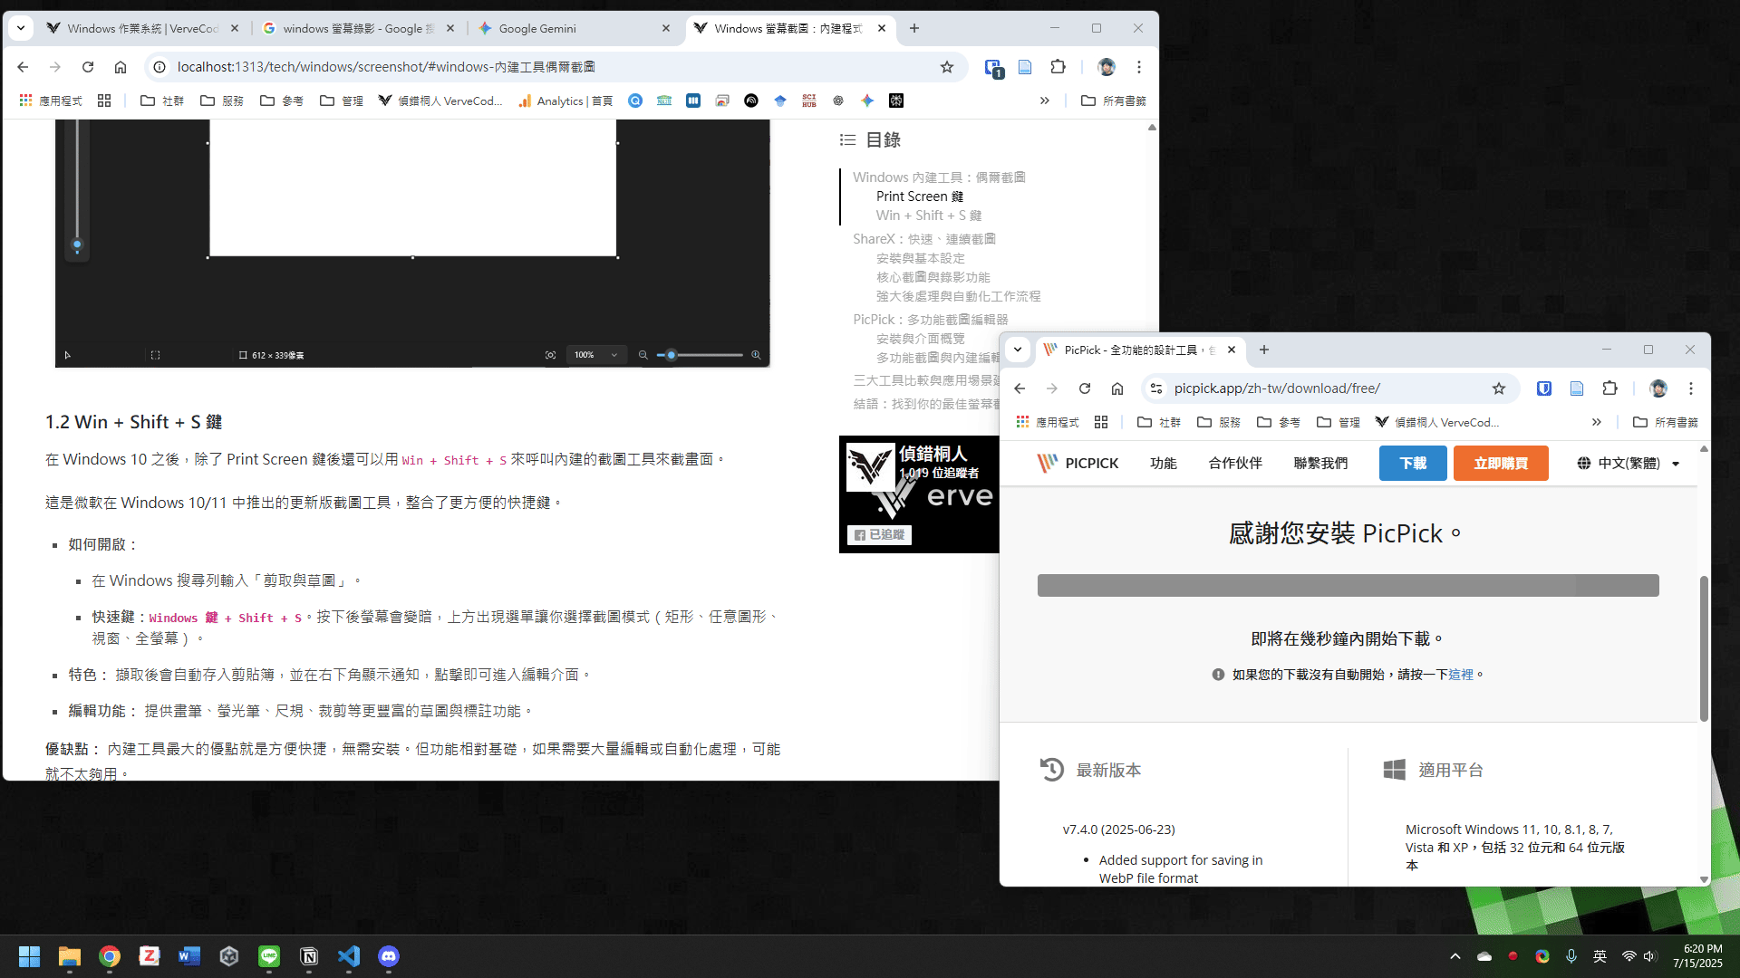Expand the bookmarks overflow chevron
Image resolution: width=1740 pixels, height=978 pixels.
coord(1045,101)
